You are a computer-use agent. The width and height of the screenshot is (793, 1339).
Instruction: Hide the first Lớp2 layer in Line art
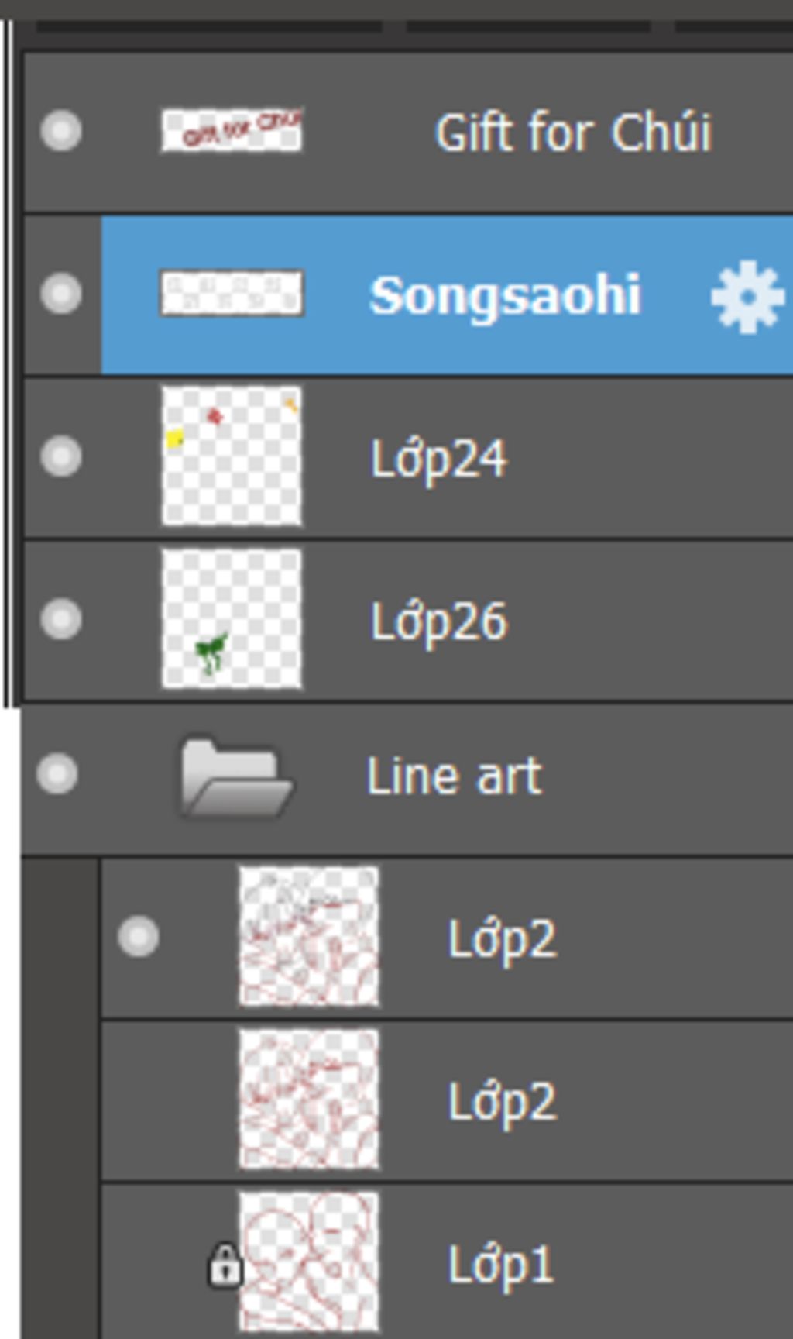pos(139,936)
